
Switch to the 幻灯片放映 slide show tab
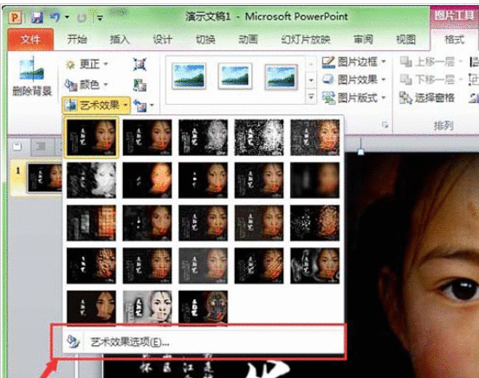(x=306, y=40)
